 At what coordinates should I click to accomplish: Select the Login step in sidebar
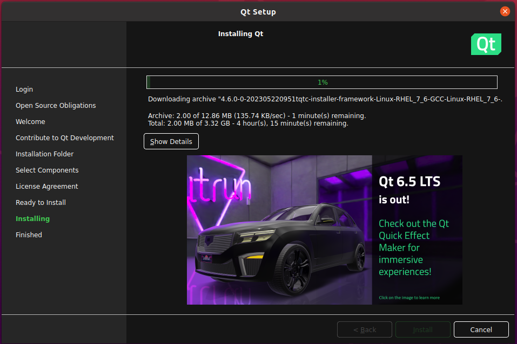tap(24, 90)
